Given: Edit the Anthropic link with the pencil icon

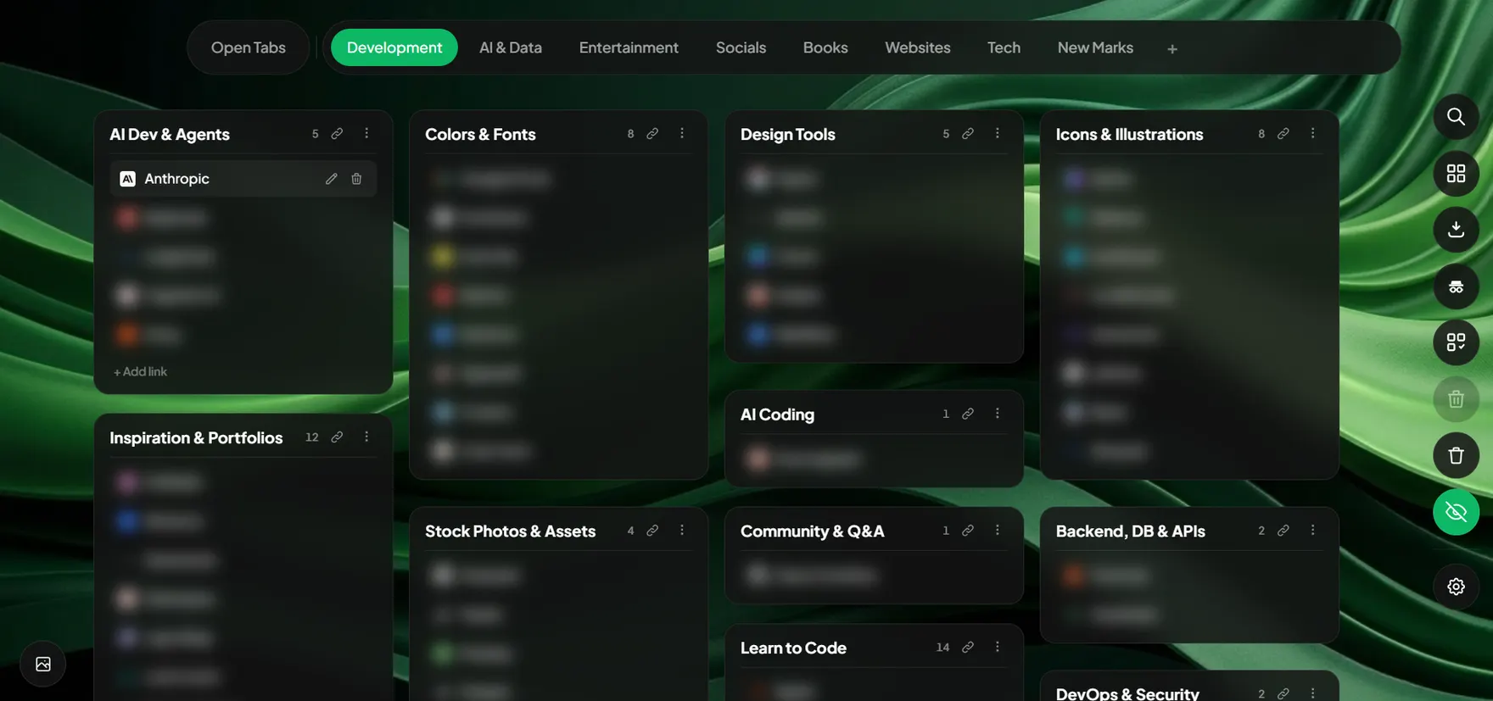Looking at the screenshot, I should coord(331,179).
